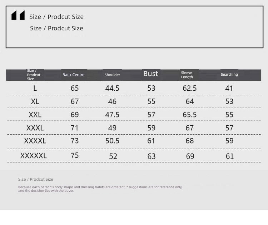The height and width of the screenshot is (225, 268).
Task: Click the "Sleeve Length" column header
Action: pyautogui.click(x=187, y=75)
